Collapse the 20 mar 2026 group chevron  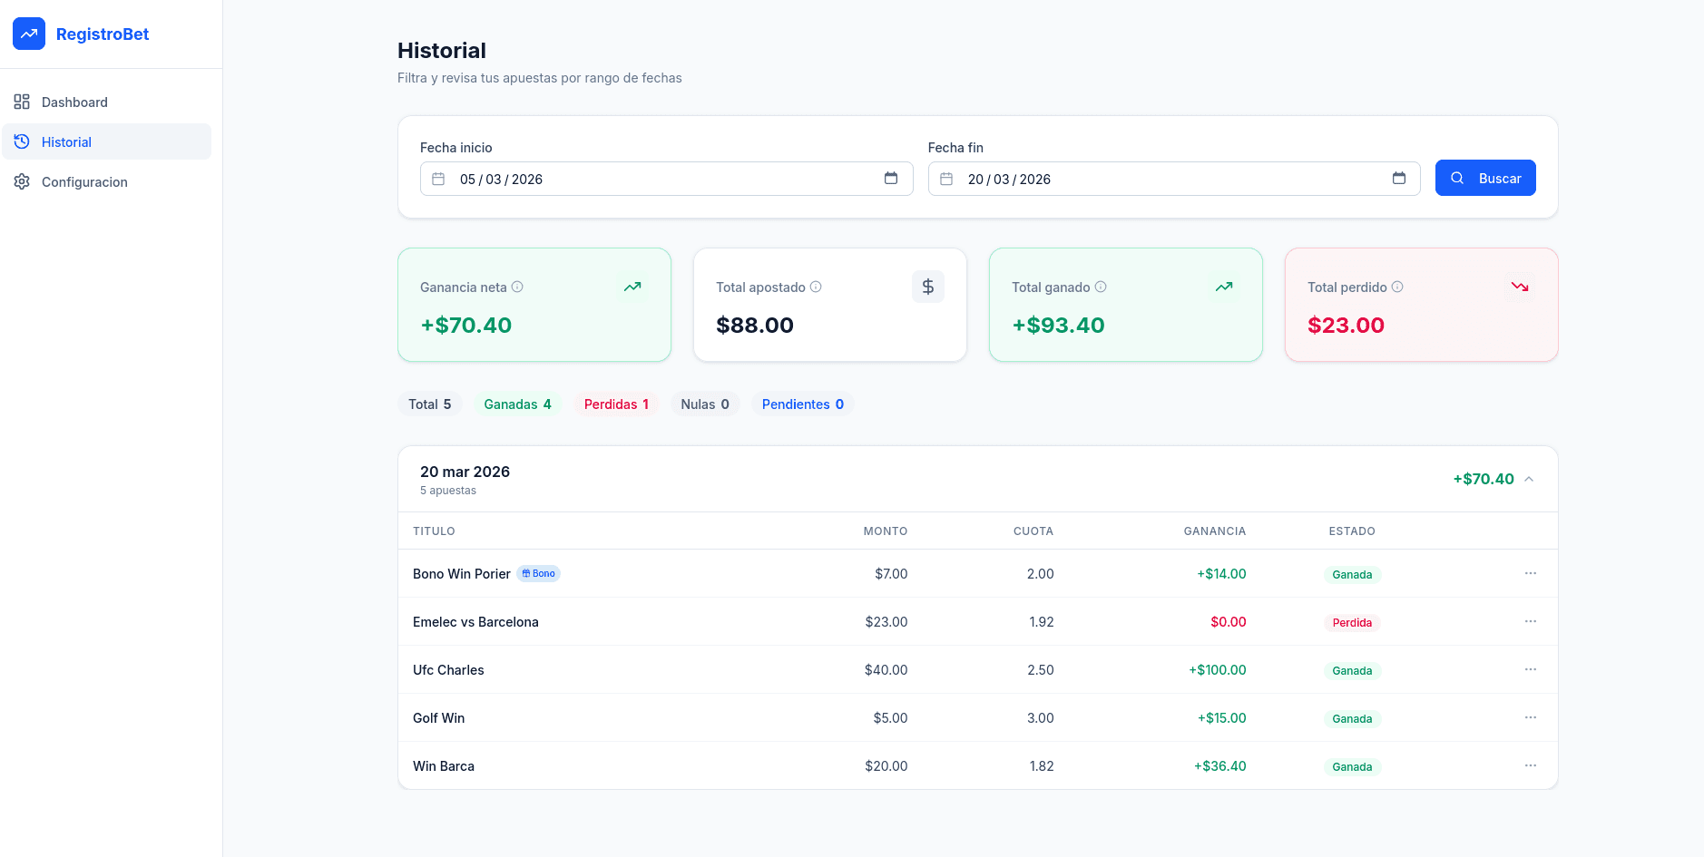[1529, 479]
